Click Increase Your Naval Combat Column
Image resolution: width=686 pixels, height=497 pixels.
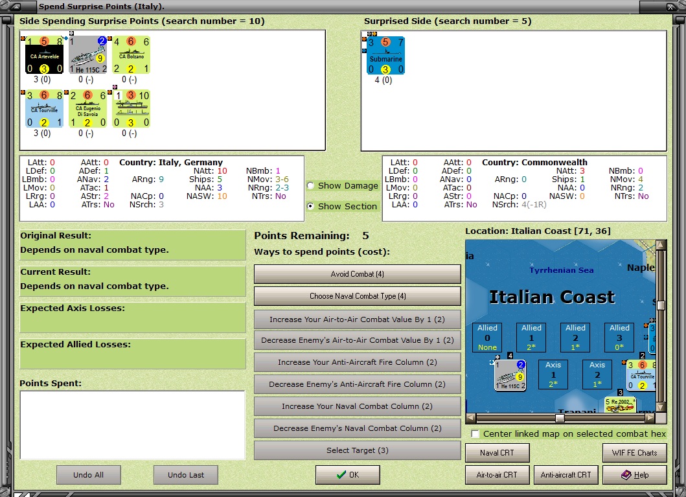click(358, 406)
